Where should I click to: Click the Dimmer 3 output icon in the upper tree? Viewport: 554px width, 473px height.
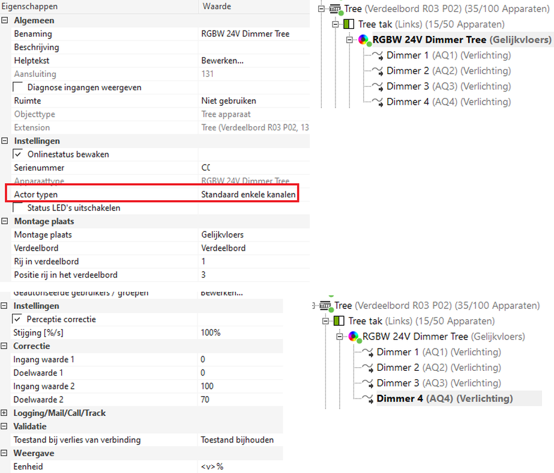[378, 87]
